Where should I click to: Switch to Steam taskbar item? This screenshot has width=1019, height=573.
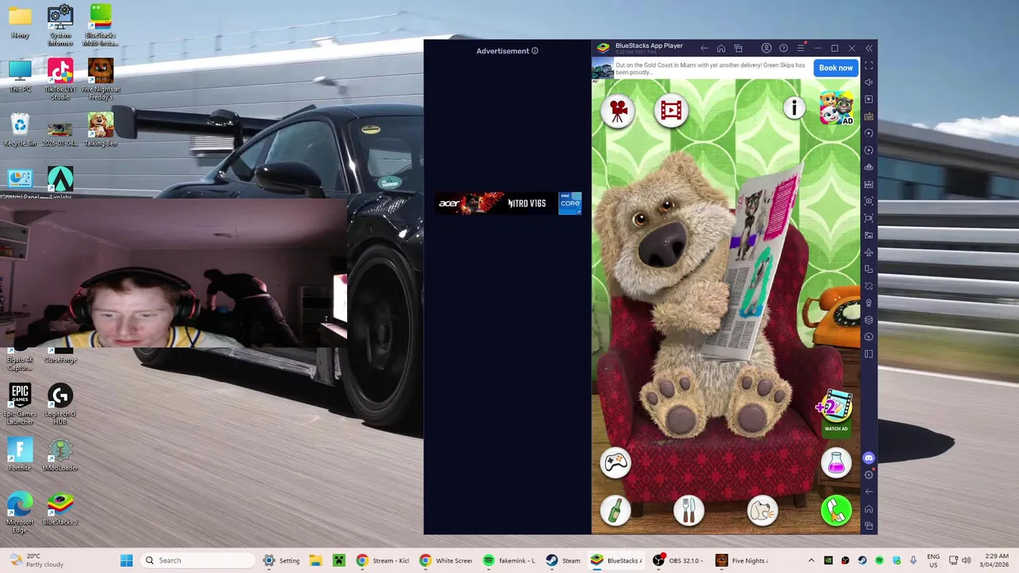[564, 560]
